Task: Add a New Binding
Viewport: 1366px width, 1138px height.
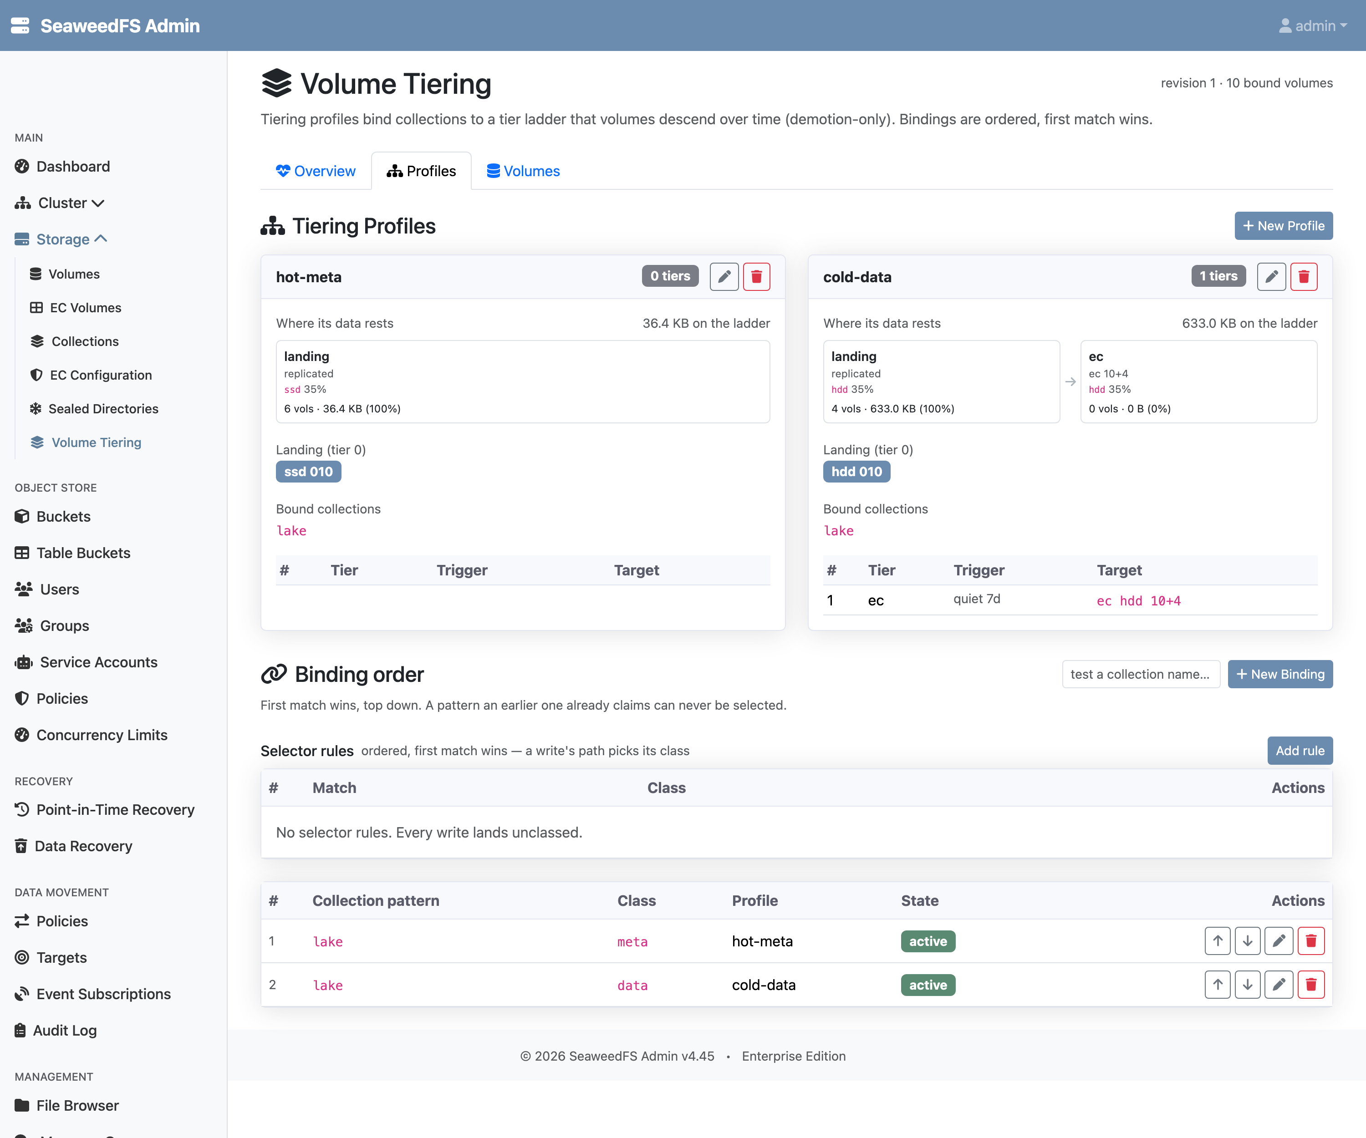Action: (1280, 674)
